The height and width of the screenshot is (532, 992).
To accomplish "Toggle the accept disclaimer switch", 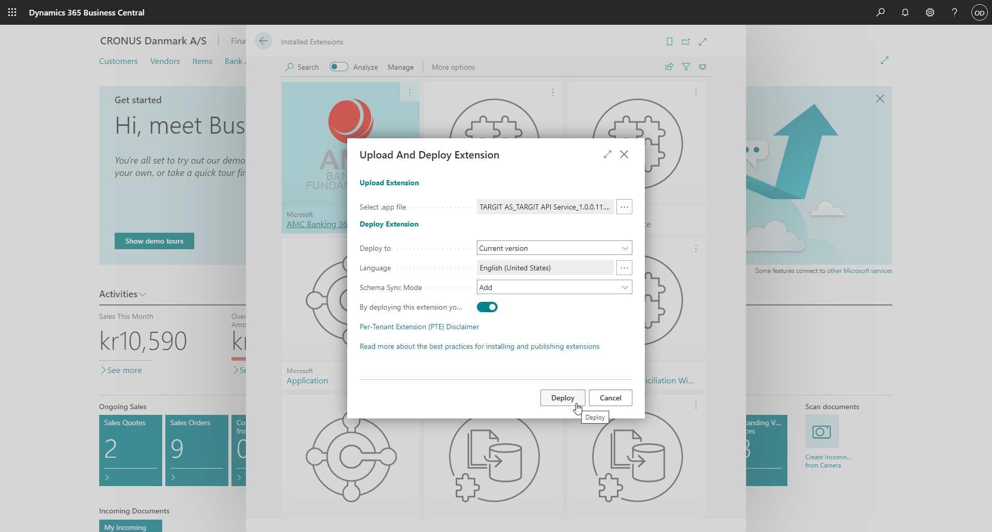I will pos(487,307).
